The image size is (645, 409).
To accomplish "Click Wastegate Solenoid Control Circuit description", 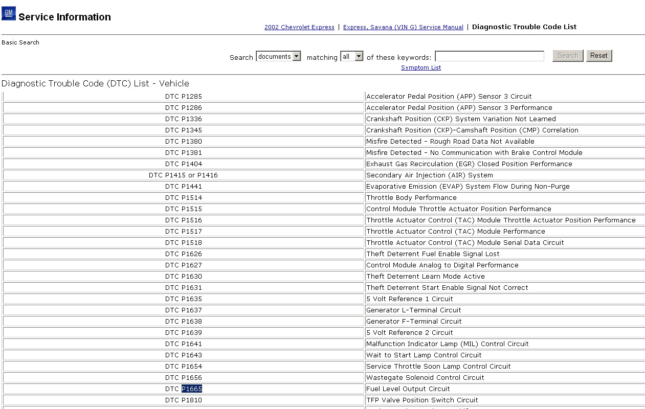I will (x=425, y=377).
